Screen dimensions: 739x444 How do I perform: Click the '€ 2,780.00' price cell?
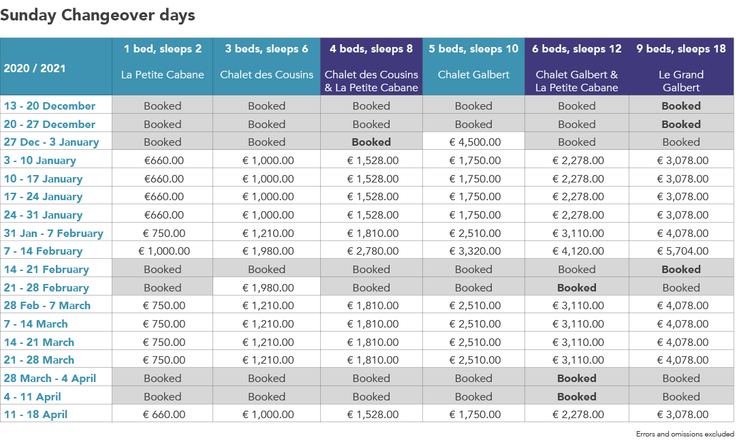tap(373, 251)
